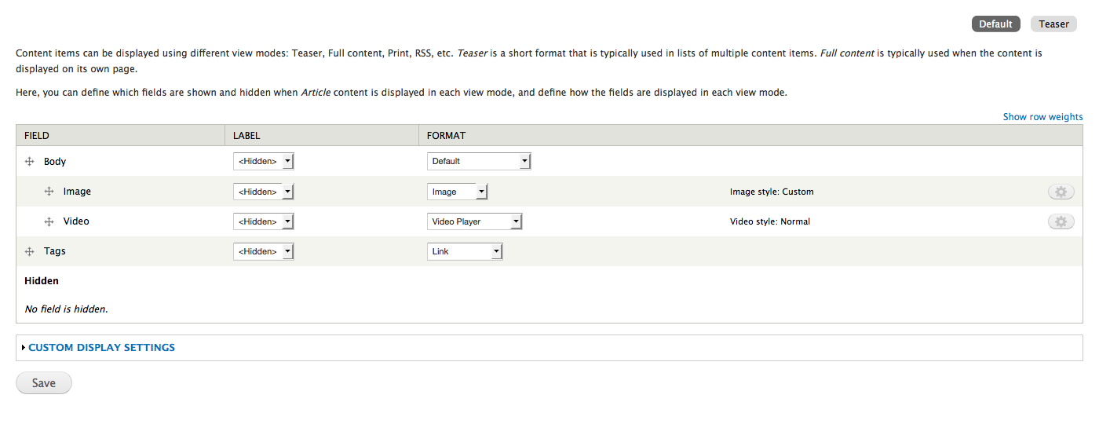This screenshot has height=446, width=1099.
Task: Click the drag handle for the Video row
Action: pos(49,221)
